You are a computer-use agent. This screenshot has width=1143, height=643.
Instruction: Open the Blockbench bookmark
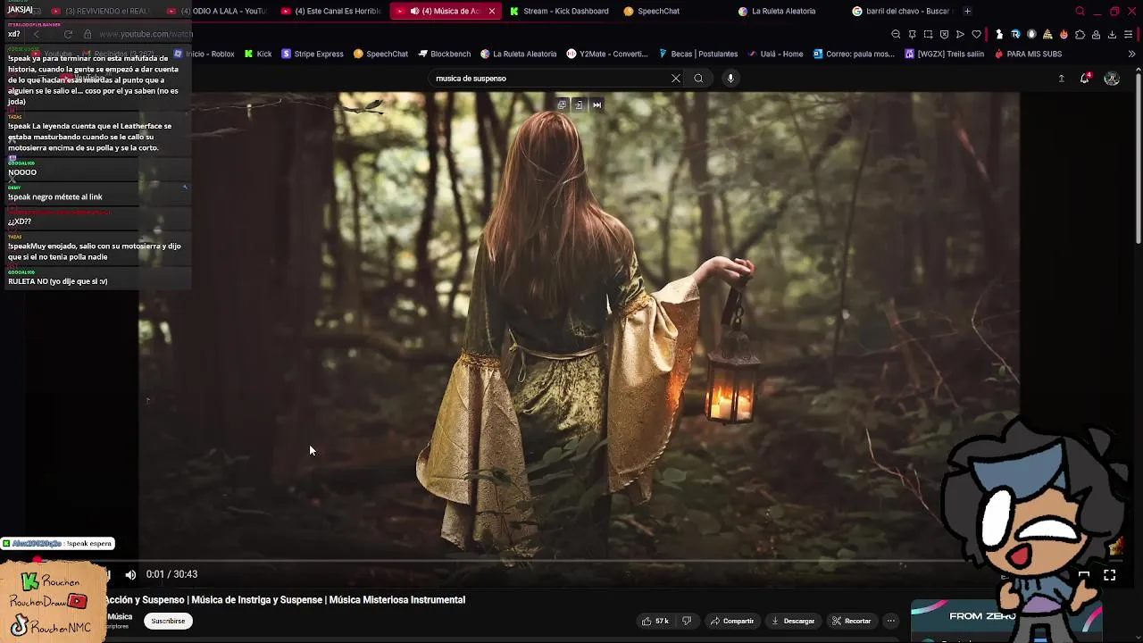tap(444, 54)
